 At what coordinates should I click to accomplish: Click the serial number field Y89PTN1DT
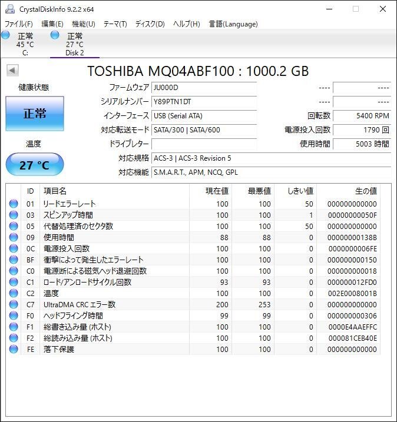pyautogui.click(x=204, y=102)
